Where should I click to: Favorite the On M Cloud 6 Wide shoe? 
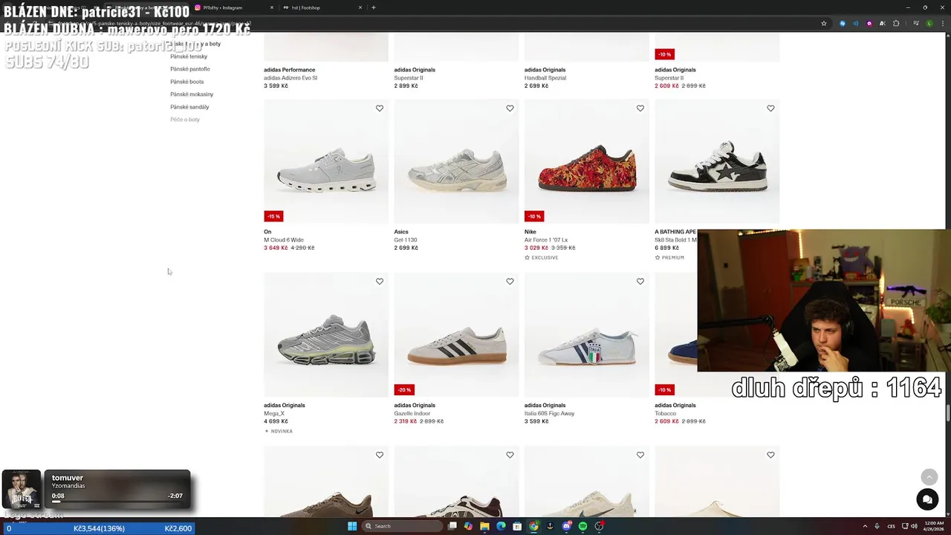380,108
